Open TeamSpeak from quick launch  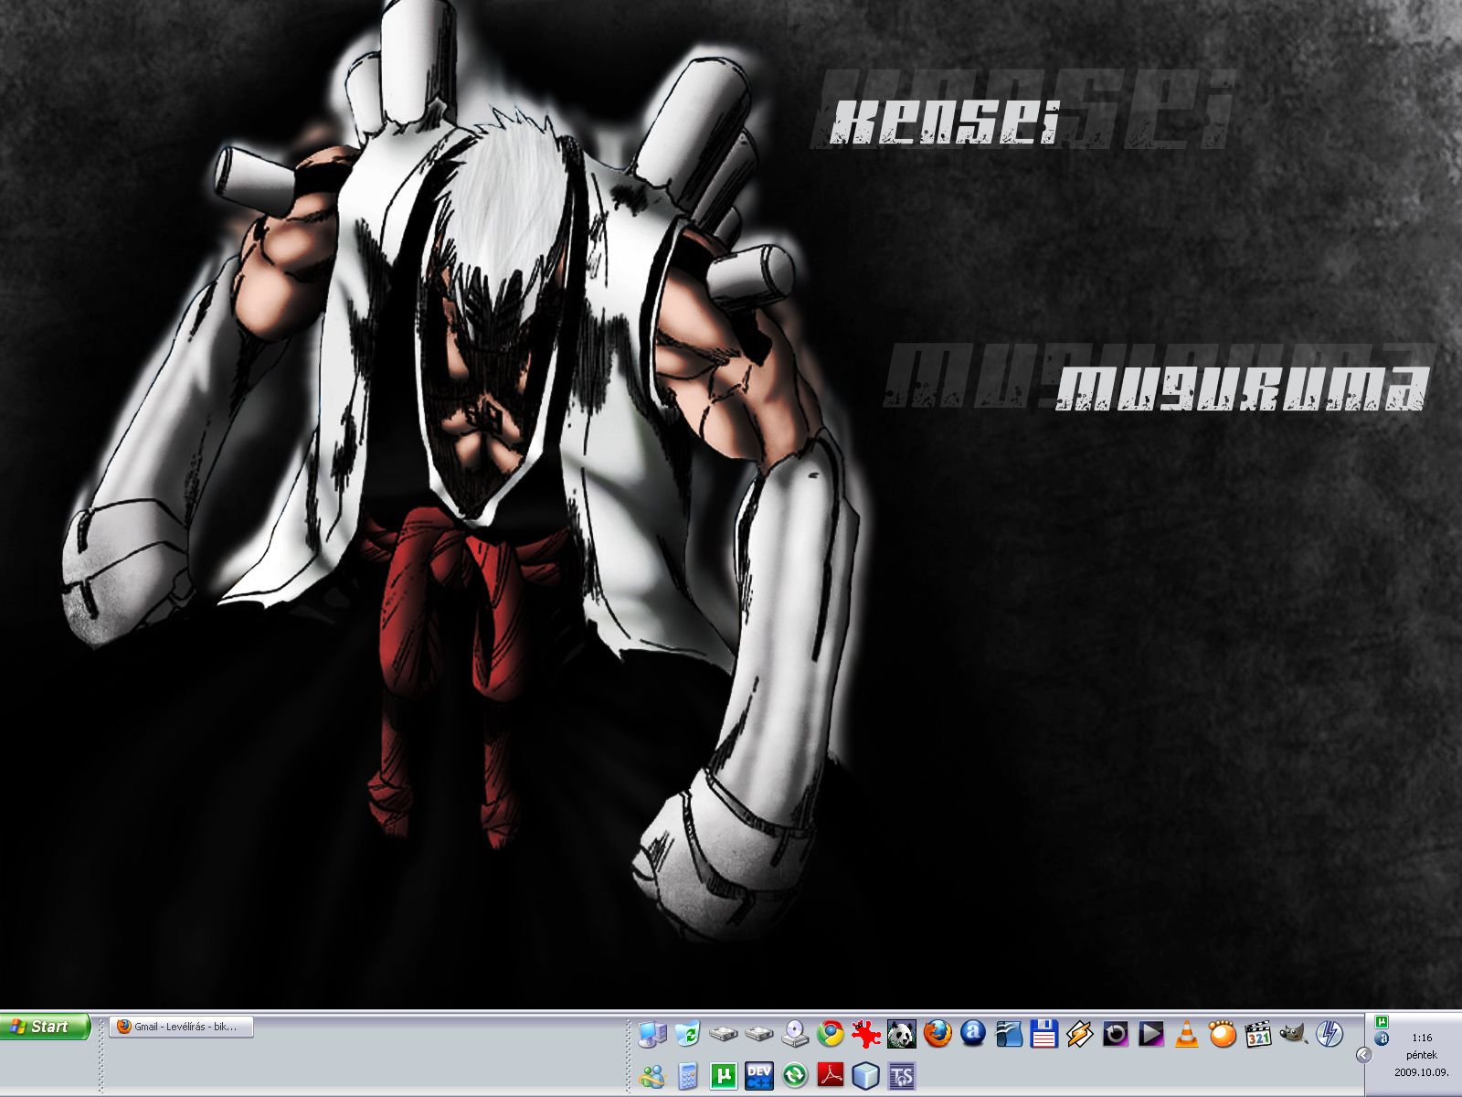click(x=902, y=1076)
